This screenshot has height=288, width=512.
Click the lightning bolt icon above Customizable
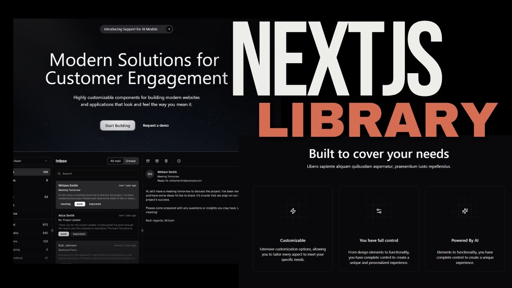293,211
